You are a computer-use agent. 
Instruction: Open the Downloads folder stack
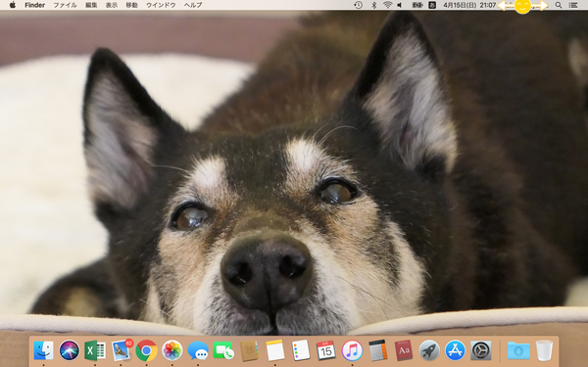click(x=518, y=351)
